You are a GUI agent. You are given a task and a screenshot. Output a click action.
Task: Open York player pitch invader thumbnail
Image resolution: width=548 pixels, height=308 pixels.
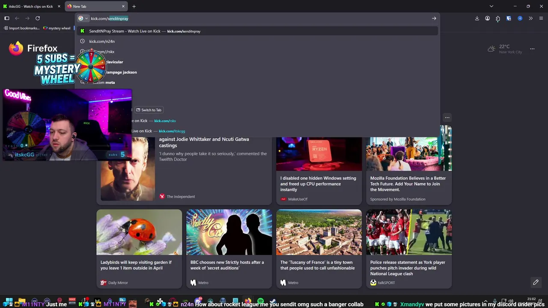409,232
